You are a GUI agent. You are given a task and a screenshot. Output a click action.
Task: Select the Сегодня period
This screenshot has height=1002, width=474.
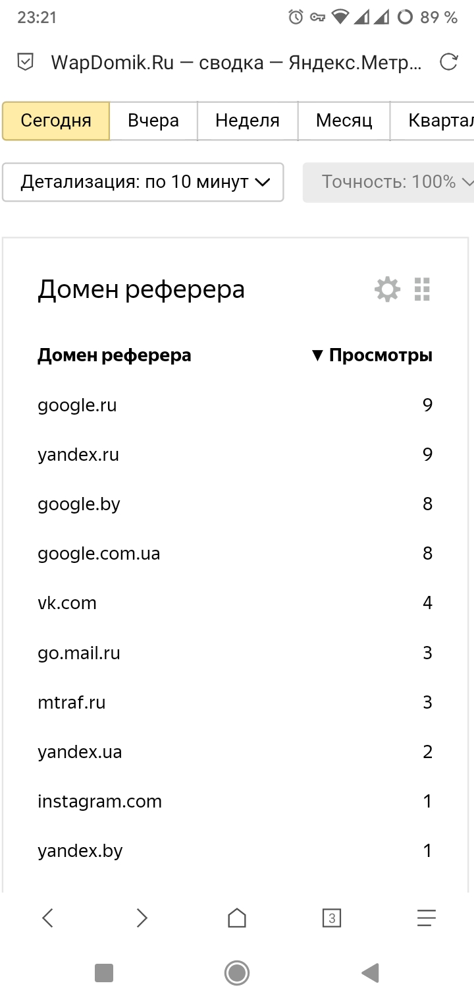point(56,121)
